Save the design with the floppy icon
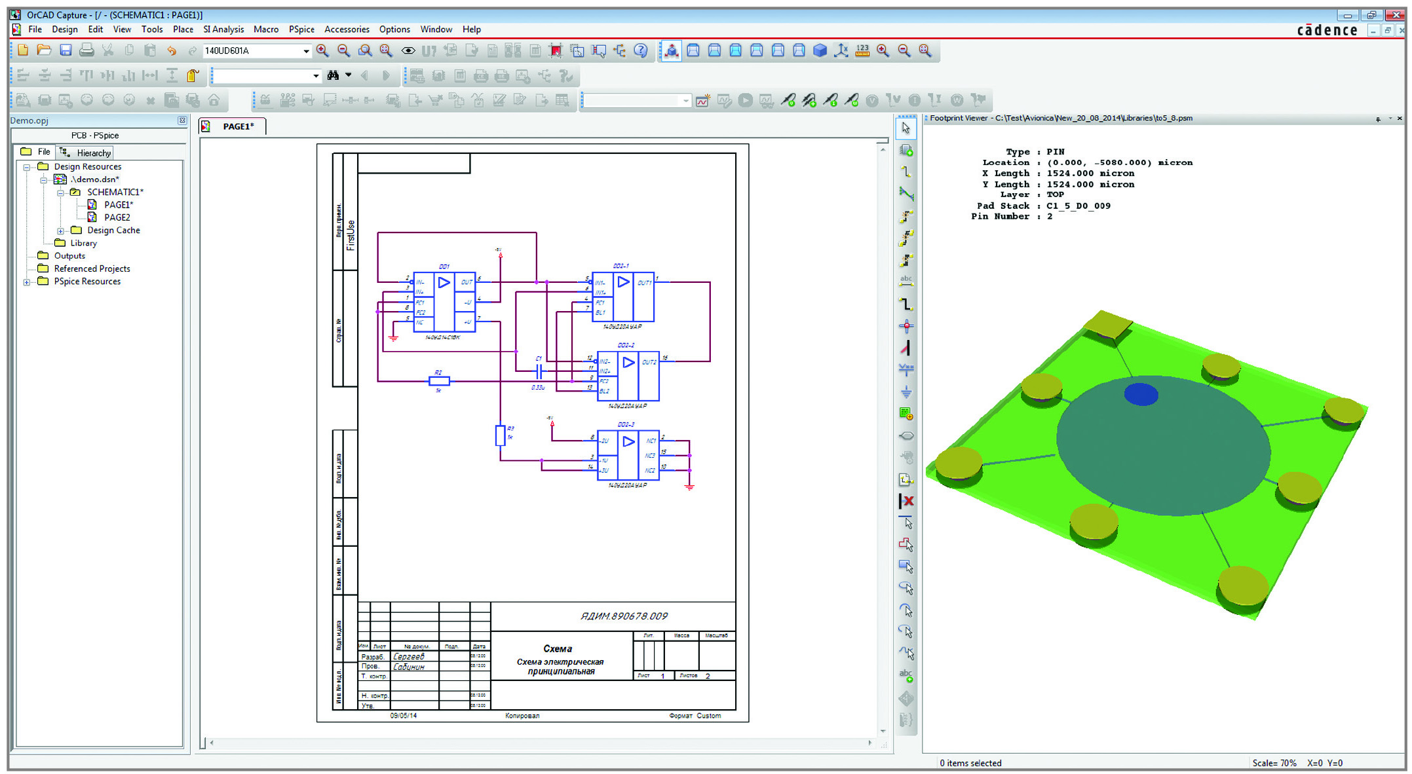 [65, 50]
